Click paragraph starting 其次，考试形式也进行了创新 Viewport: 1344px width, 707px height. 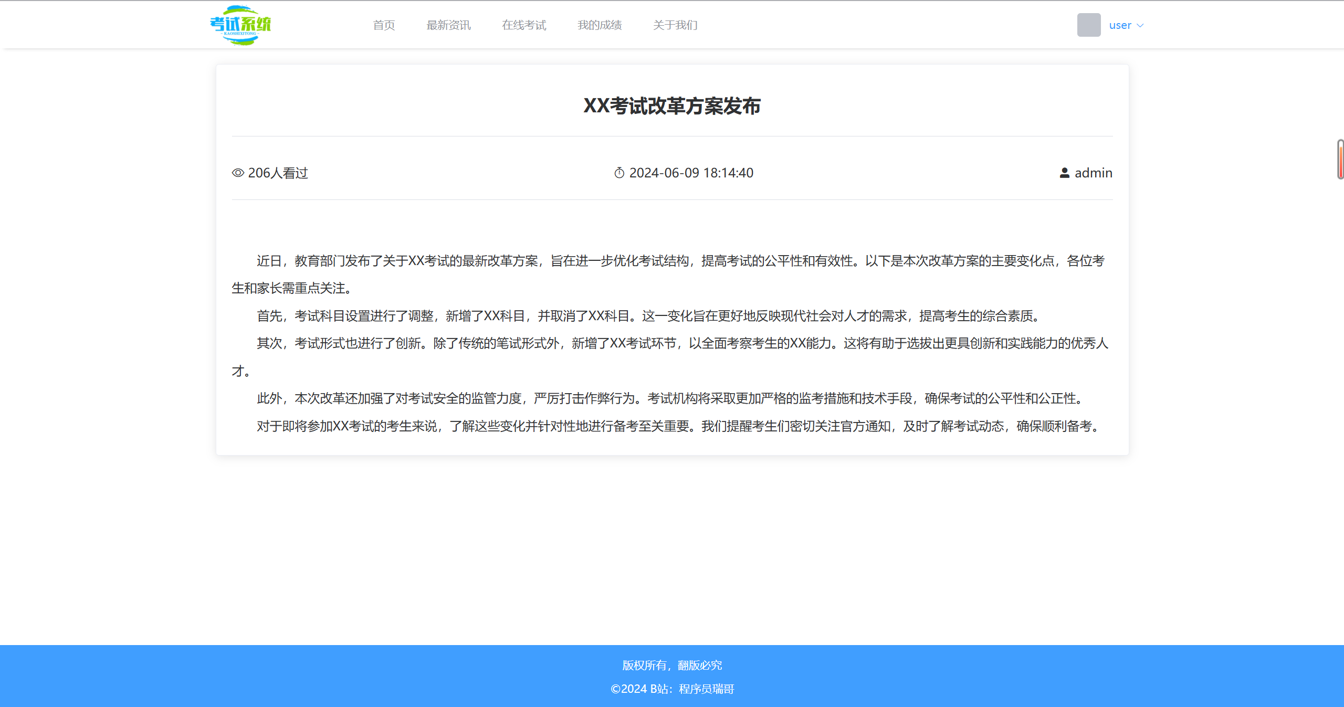click(672, 357)
